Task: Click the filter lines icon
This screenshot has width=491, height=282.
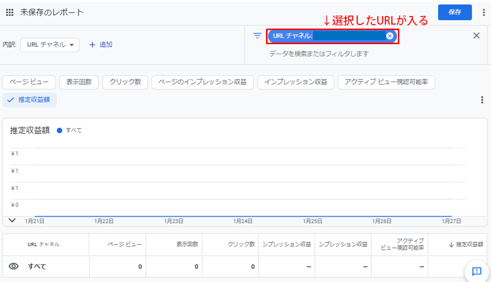Action: tap(257, 36)
